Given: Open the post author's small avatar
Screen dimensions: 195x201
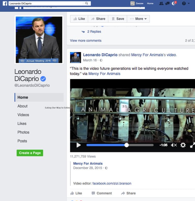Looking at the screenshot, I should click(75, 57).
